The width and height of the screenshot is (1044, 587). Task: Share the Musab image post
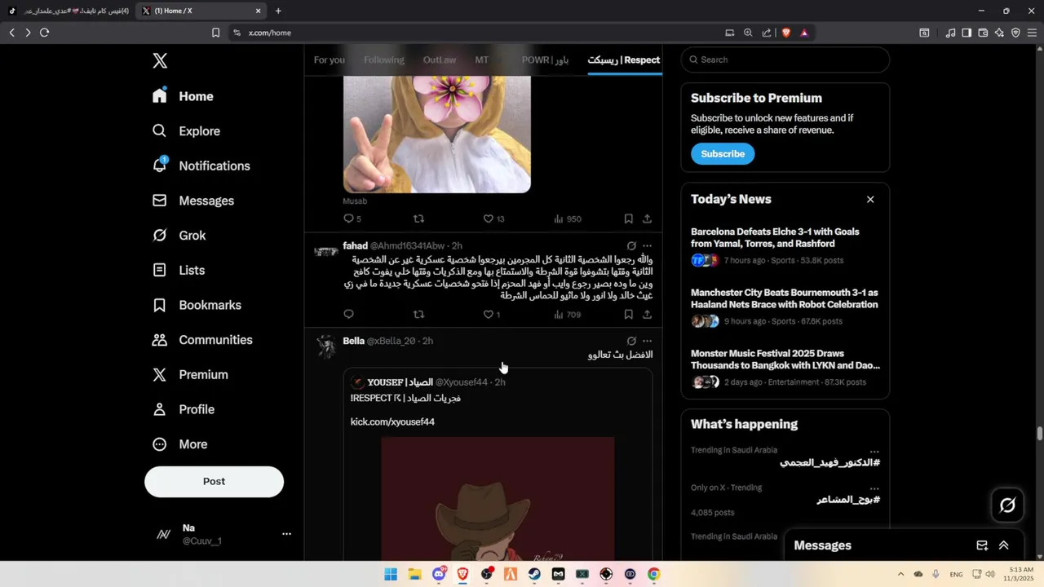[647, 218]
